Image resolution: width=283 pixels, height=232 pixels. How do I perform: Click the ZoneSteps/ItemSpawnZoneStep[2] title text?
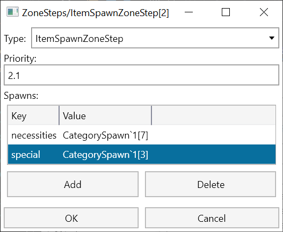tap(95, 13)
